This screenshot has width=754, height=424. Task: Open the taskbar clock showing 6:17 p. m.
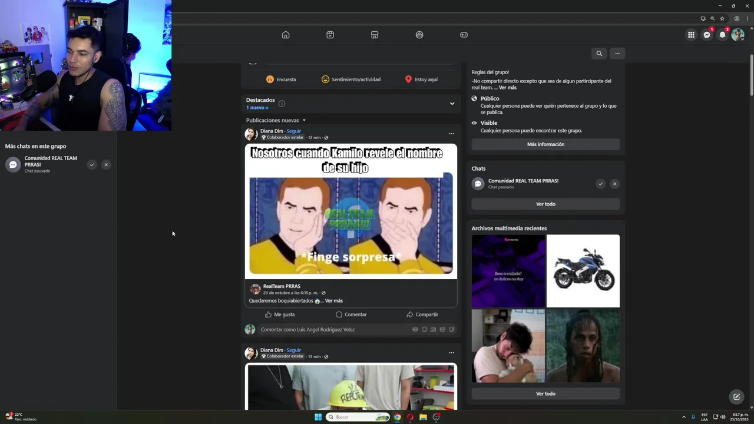739,417
